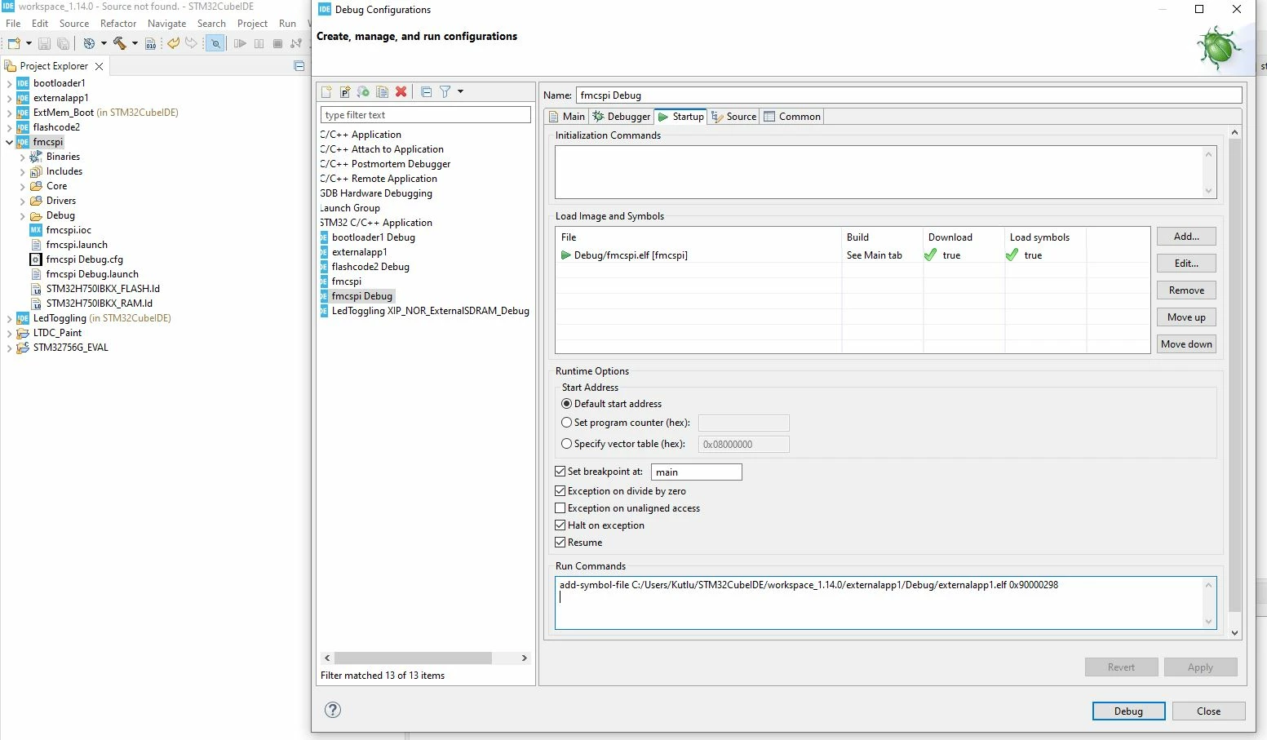
Task: Click the Debug button
Action: coord(1128,711)
